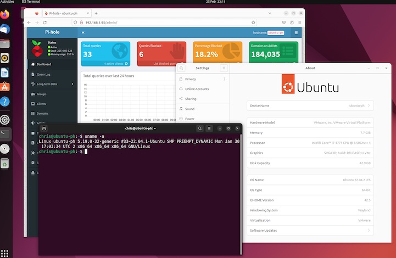Launch Help from the dock
Viewport: 396px width, 258px height.
coord(5,101)
